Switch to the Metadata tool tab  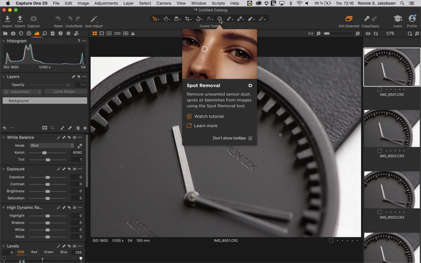click(x=61, y=33)
